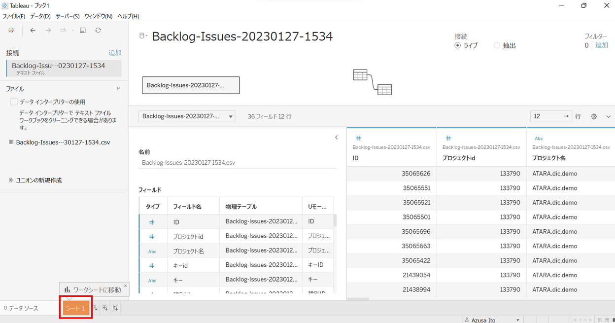This screenshot has width=615, height=323.
Task: Click the go to first page status bar arrow
Action: pos(574,320)
